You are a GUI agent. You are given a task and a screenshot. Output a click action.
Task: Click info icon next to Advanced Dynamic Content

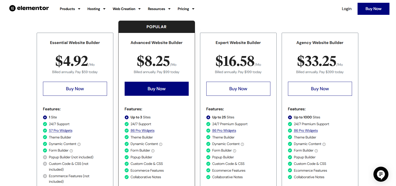click(161, 144)
